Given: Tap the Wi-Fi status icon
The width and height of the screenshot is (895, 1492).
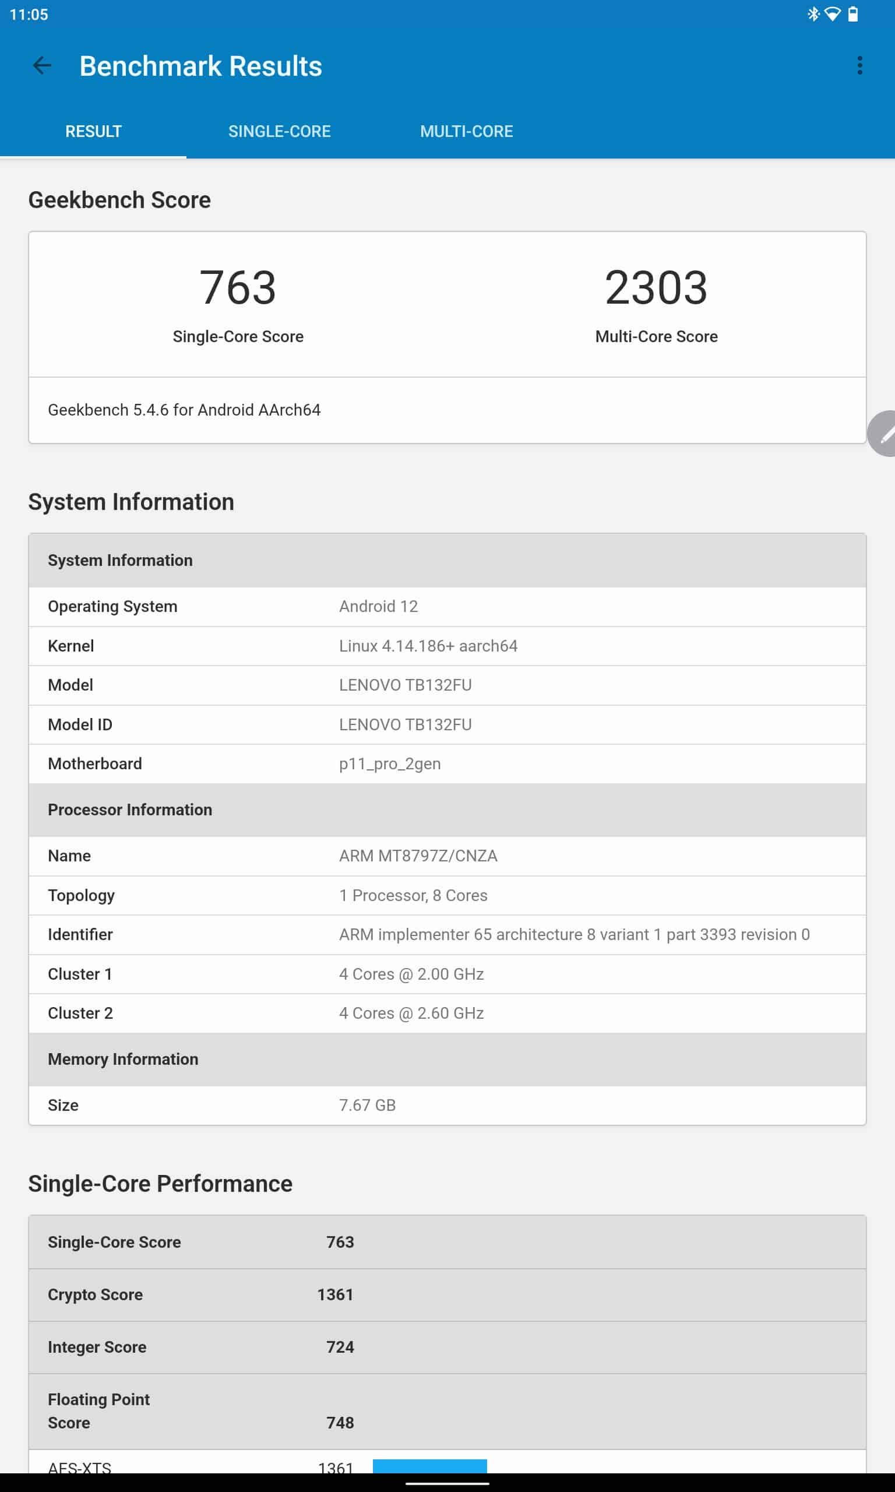Looking at the screenshot, I should tap(832, 14).
